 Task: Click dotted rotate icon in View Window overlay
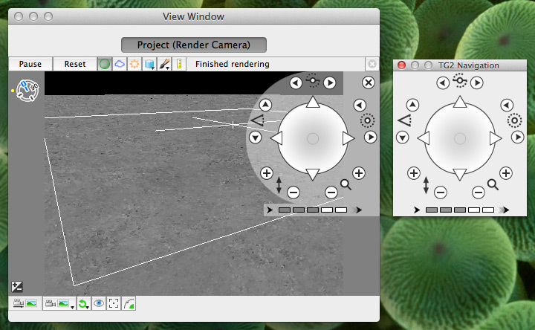(367, 120)
